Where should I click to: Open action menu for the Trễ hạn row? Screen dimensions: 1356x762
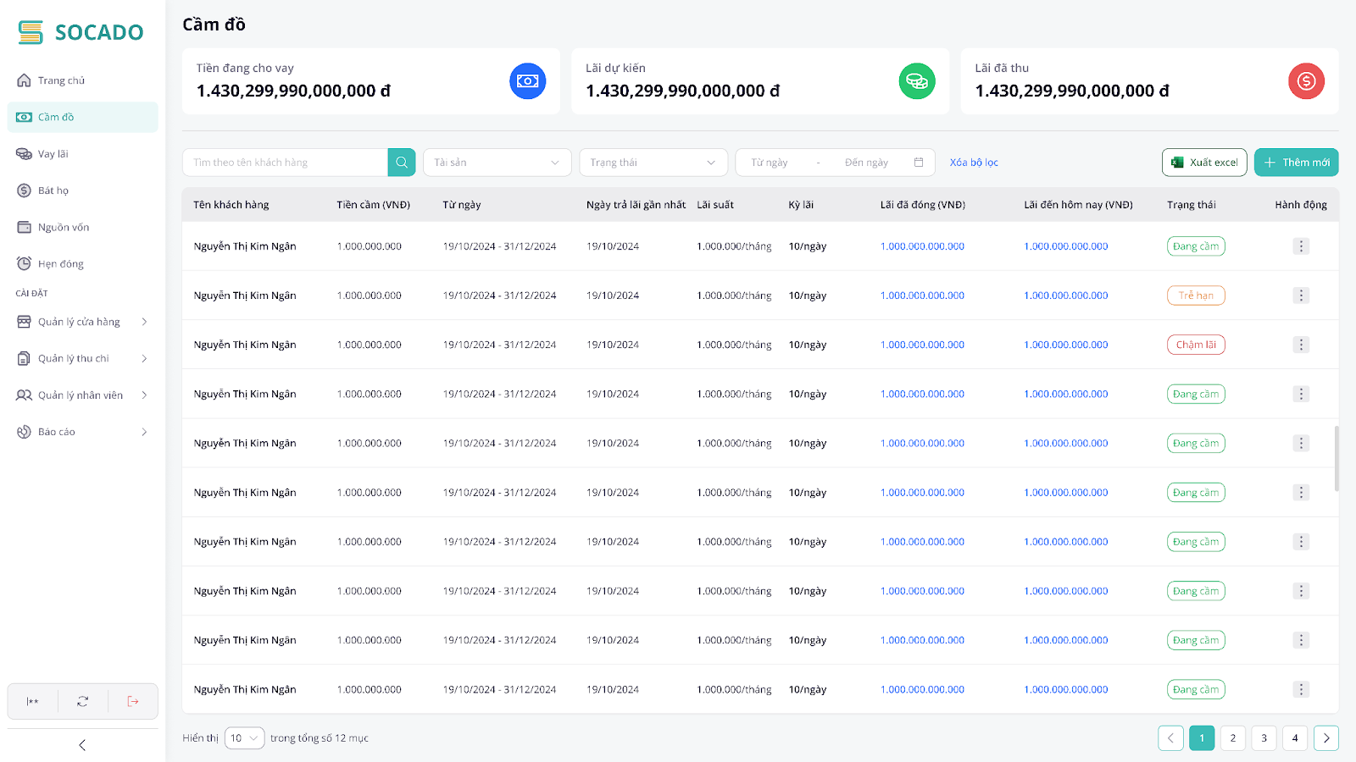[x=1301, y=295]
